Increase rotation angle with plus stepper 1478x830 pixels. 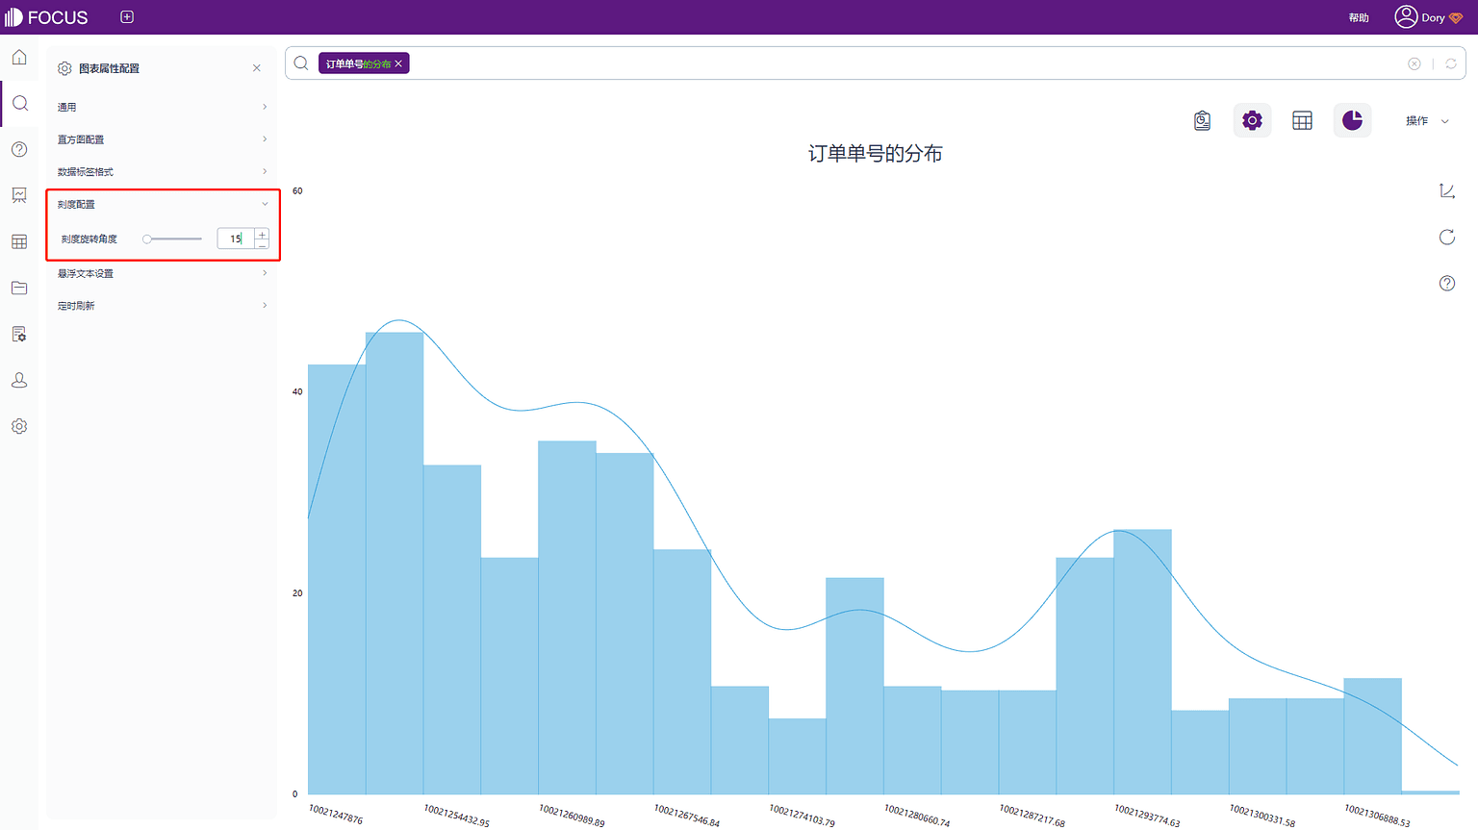[262, 234]
